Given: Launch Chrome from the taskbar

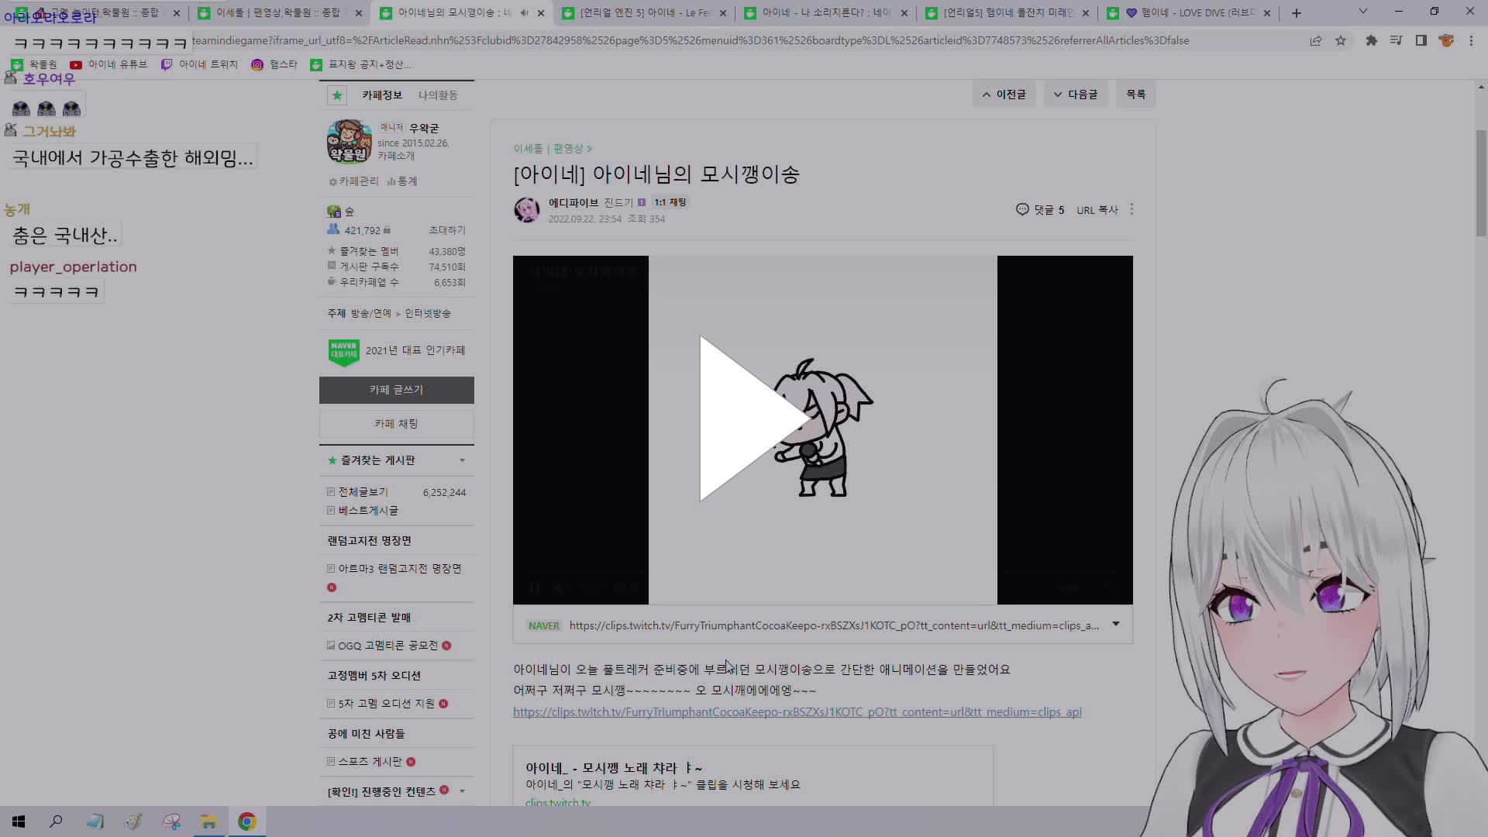Looking at the screenshot, I should coord(246,821).
